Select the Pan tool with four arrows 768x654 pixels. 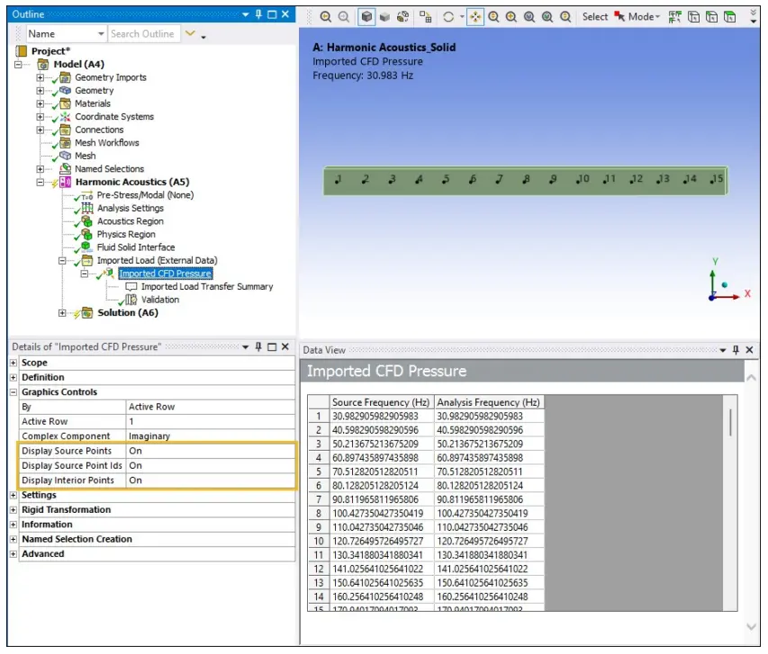tap(475, 17)
